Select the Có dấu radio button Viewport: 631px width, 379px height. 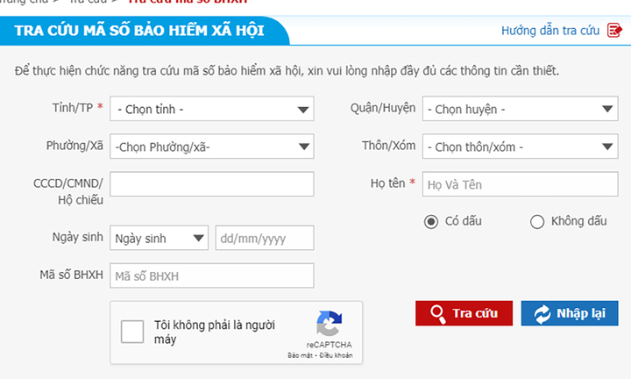(x=431, y=221)
